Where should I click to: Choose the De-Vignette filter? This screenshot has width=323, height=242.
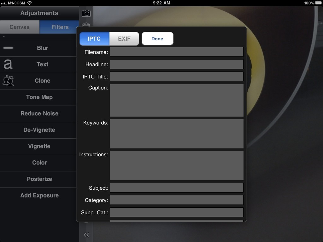click(x=39, y=130)
